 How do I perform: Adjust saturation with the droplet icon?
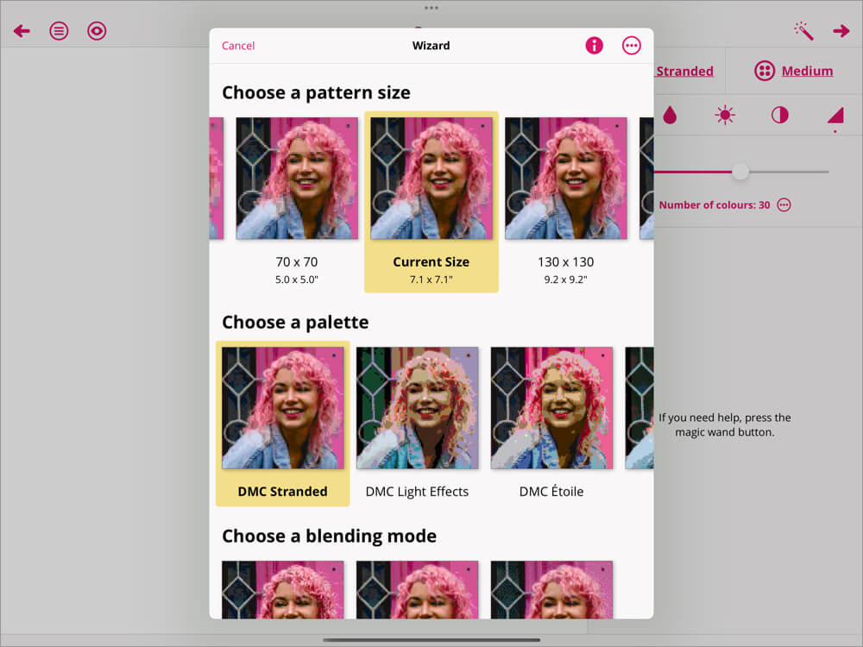[670, 115]
